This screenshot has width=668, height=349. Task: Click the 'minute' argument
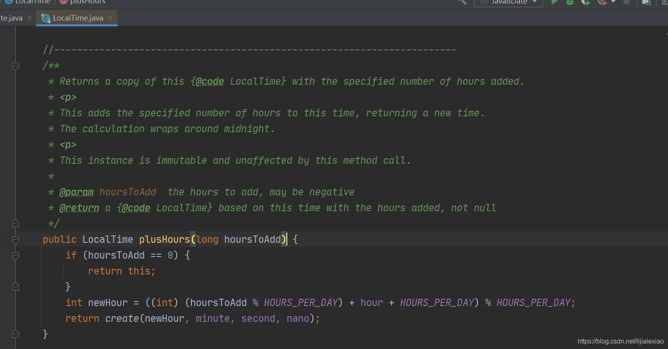pos(213,319)
